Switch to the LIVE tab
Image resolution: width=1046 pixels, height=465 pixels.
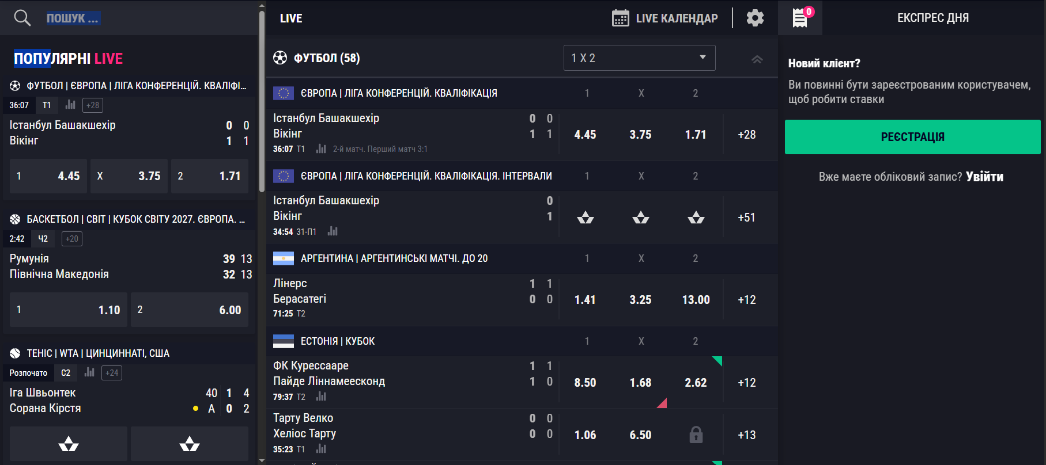pos(290,18)
